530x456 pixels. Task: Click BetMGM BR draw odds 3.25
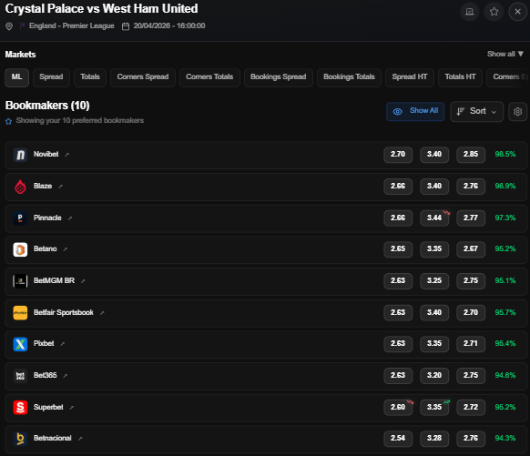click(434, 280)
